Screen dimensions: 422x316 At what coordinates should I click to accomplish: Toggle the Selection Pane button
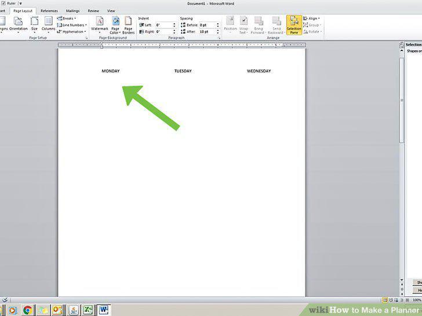(294, 25)
